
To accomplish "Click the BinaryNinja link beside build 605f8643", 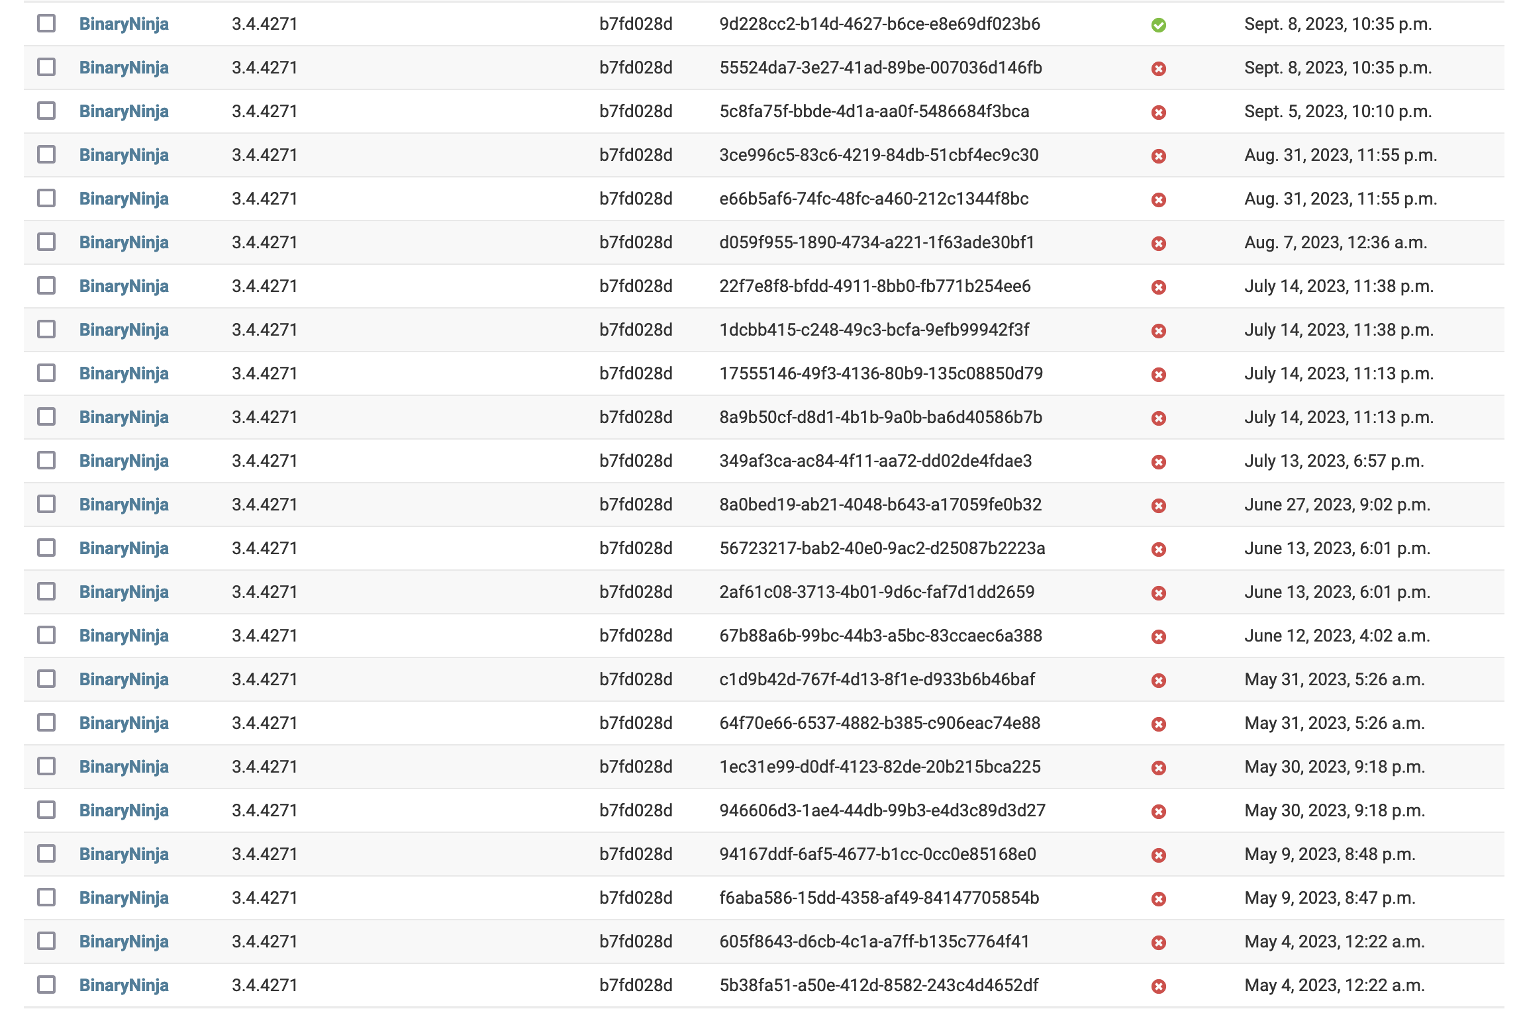I will pos(124,941).
